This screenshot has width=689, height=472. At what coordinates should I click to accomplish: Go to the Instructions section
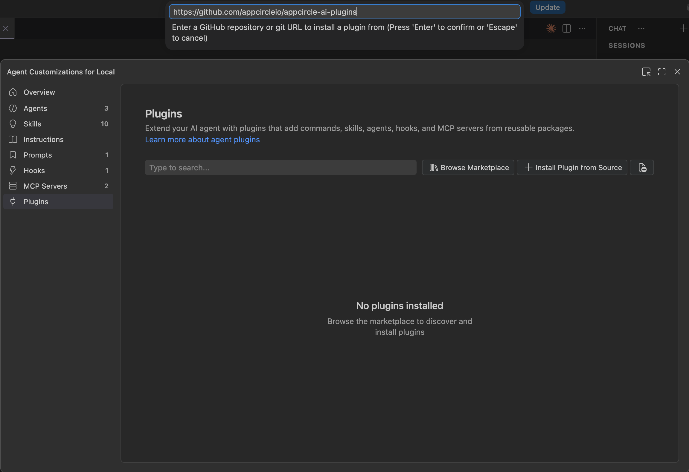tap(58, 139)
